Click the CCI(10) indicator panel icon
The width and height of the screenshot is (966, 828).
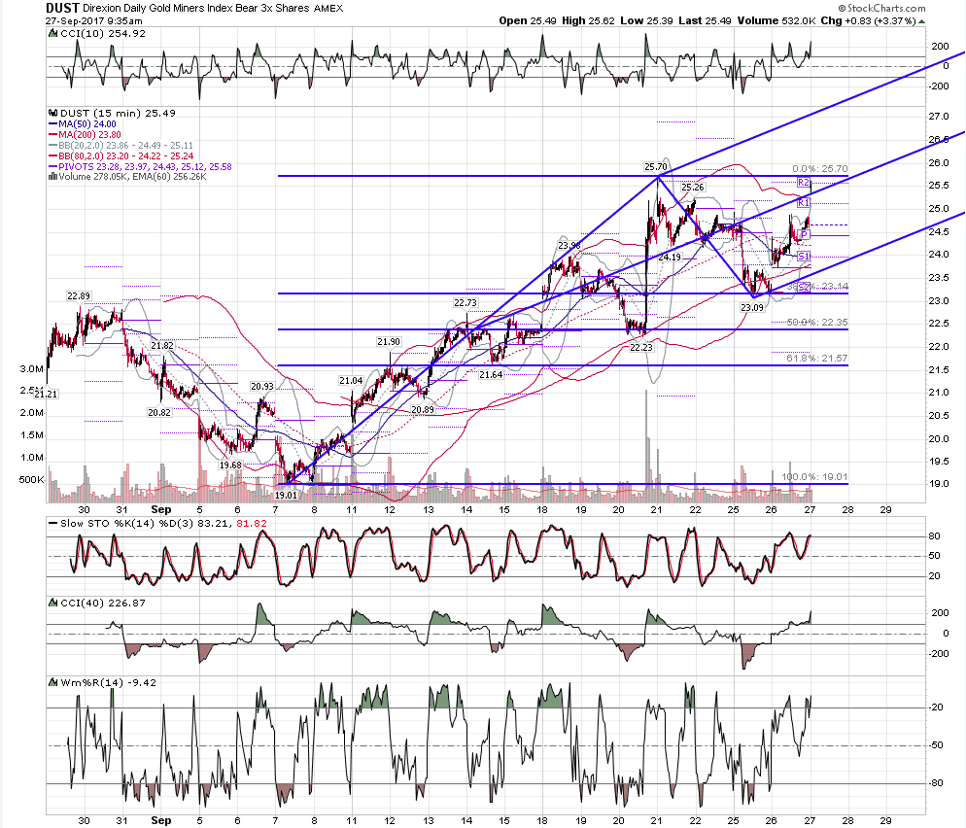pyautogui.click(x=53, y=33)
